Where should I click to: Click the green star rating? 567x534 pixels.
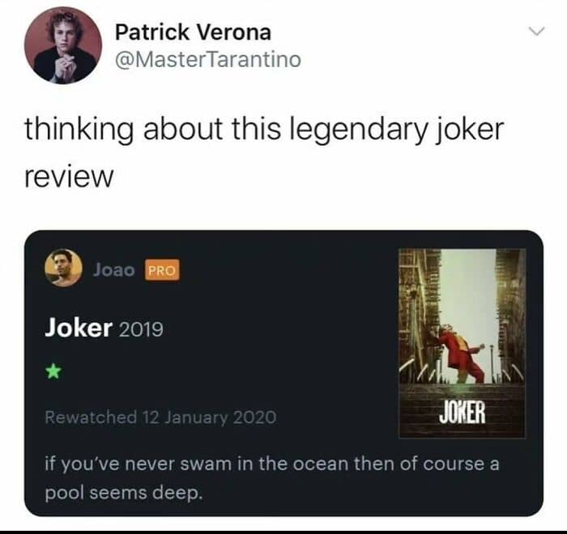pos(53,371)
